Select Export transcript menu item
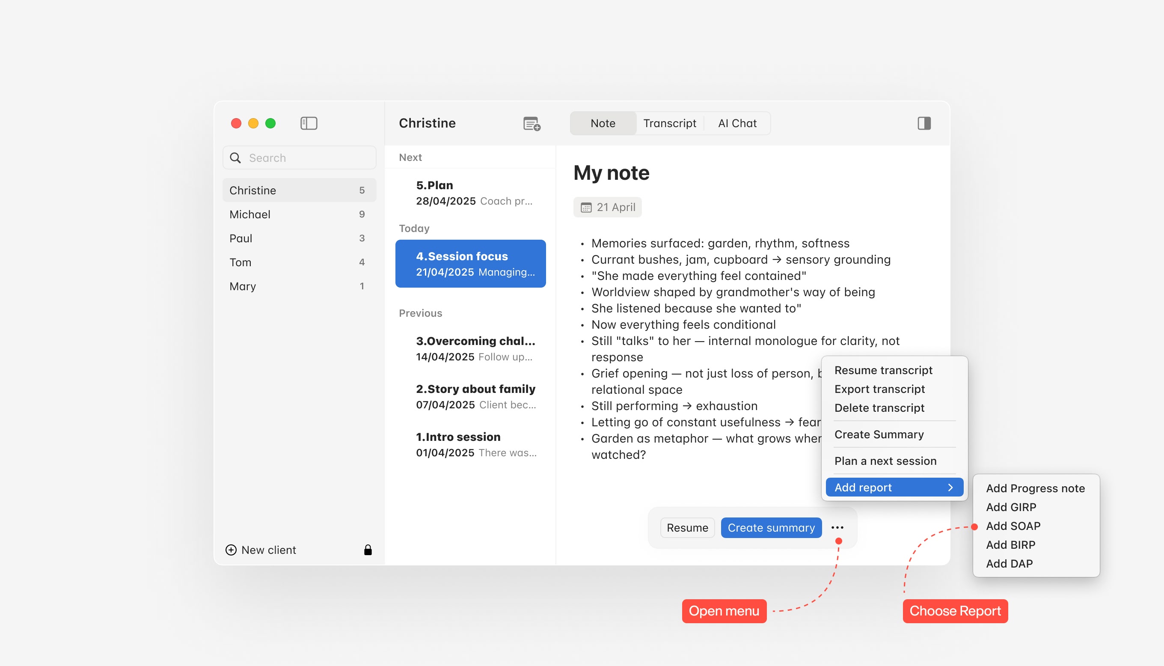1164x666 pixels. (x=879, y=389)
